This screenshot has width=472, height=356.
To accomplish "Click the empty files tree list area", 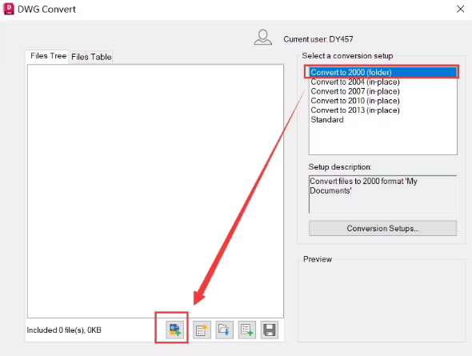I will pos(155,191).
